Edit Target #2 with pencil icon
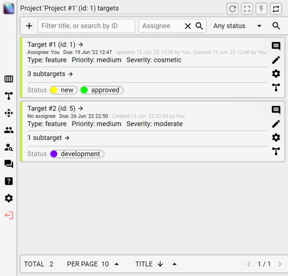 [276, 124]
